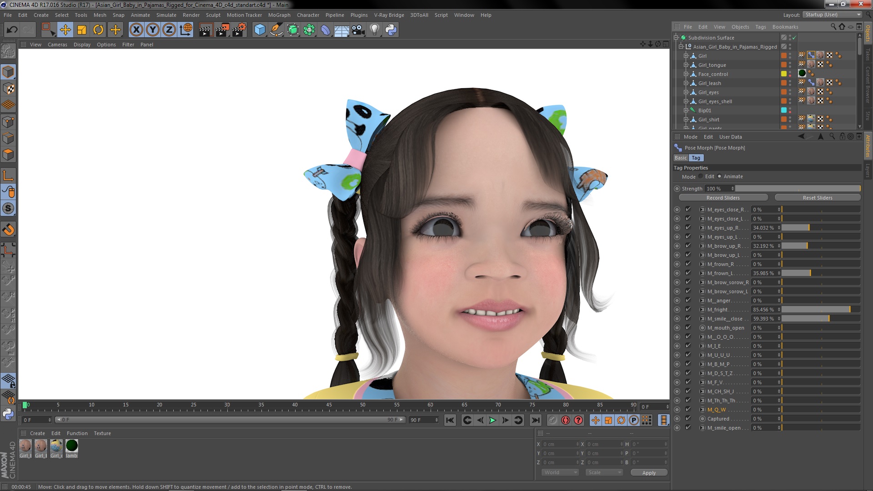Click the Apply button in coordinates
The image size is (873, 491).
(x=649, y=473)
